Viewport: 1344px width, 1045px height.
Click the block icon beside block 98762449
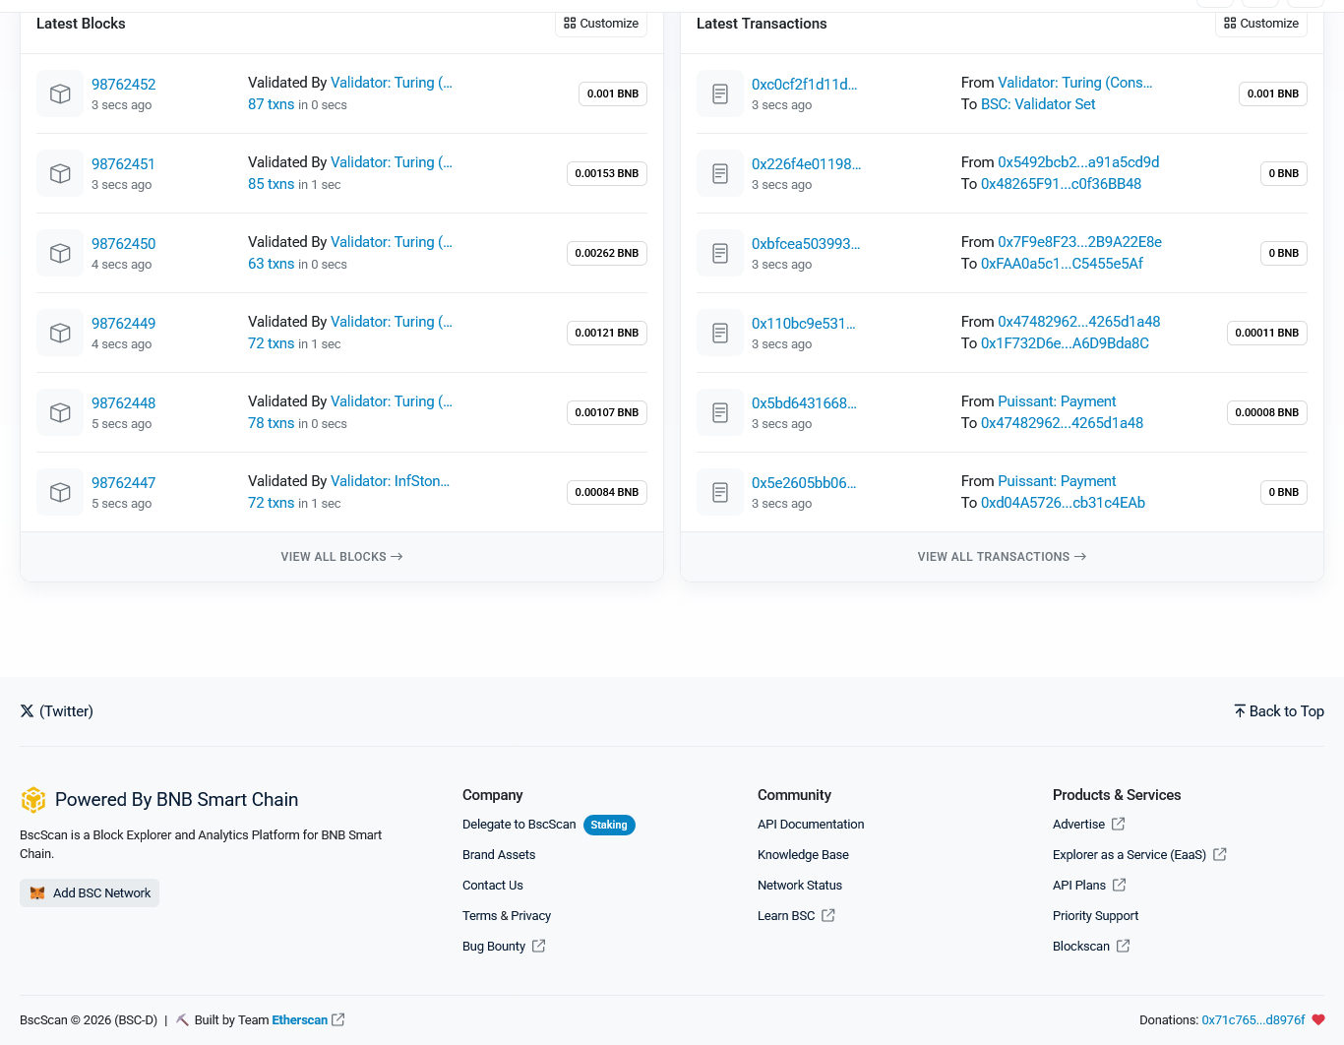60,333
